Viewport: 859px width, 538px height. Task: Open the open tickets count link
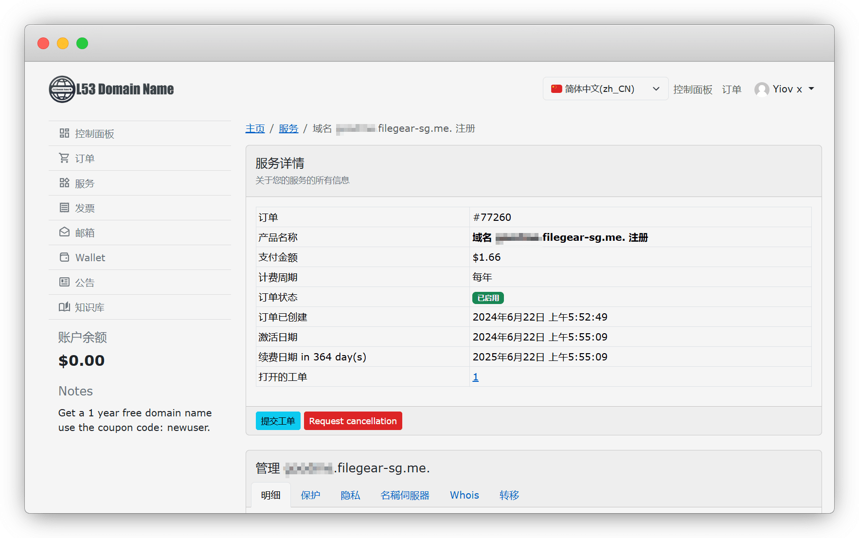[475, 377]
